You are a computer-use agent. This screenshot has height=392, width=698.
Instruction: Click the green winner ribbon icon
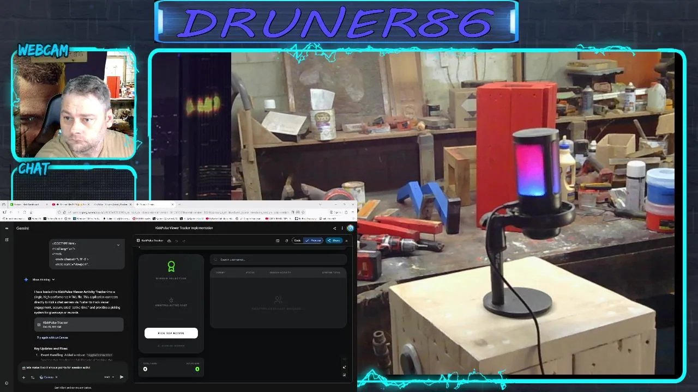171,266
